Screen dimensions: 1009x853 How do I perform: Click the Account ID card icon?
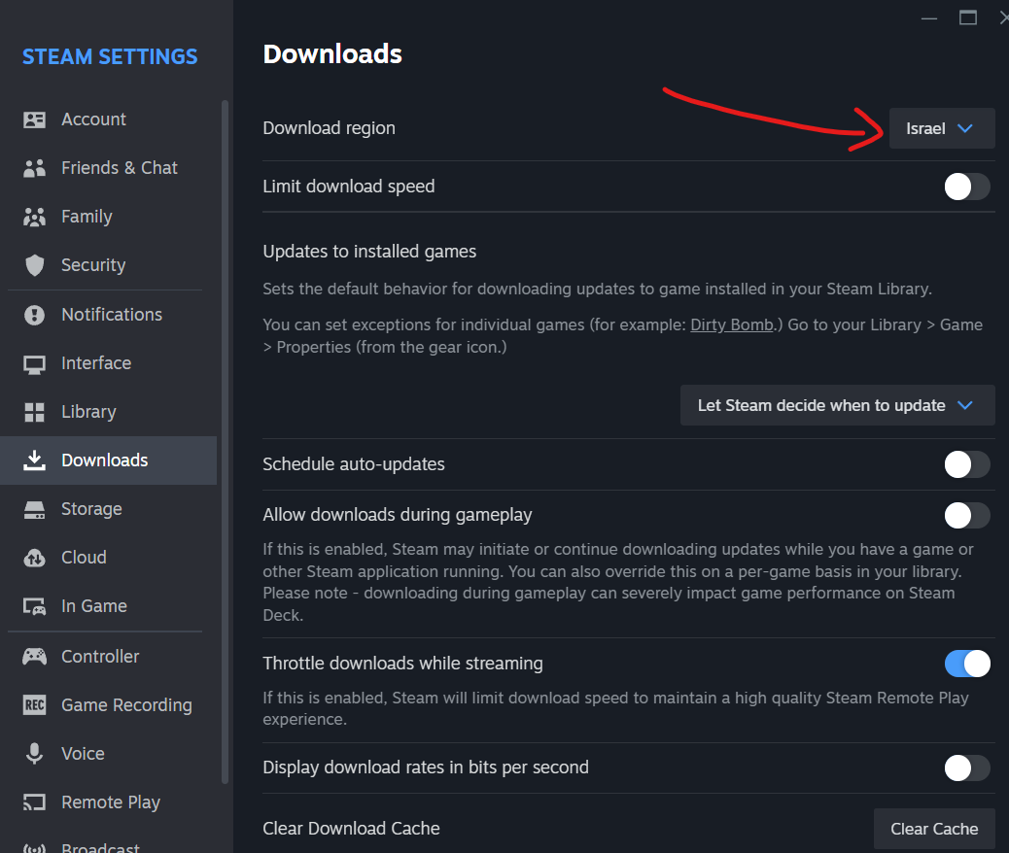point(34,119)
